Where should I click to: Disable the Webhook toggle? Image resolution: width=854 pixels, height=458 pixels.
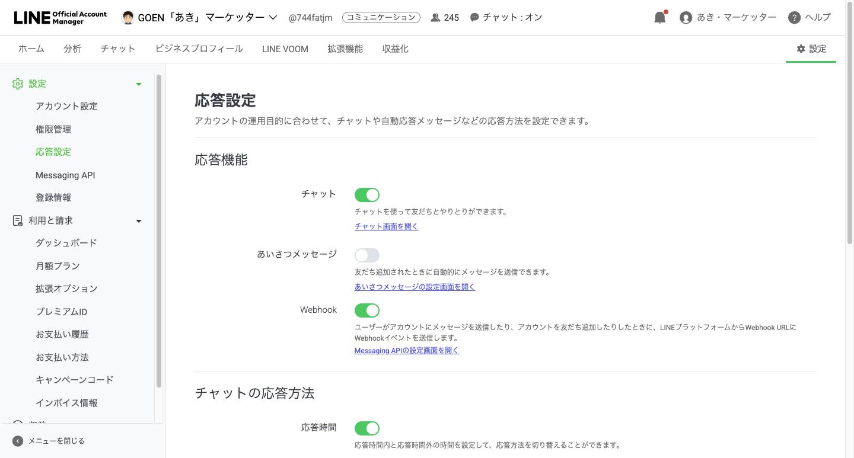coord(367,310)
